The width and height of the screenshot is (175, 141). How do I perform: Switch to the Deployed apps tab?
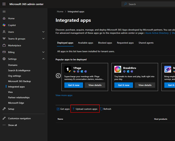[x=65, y=43]
